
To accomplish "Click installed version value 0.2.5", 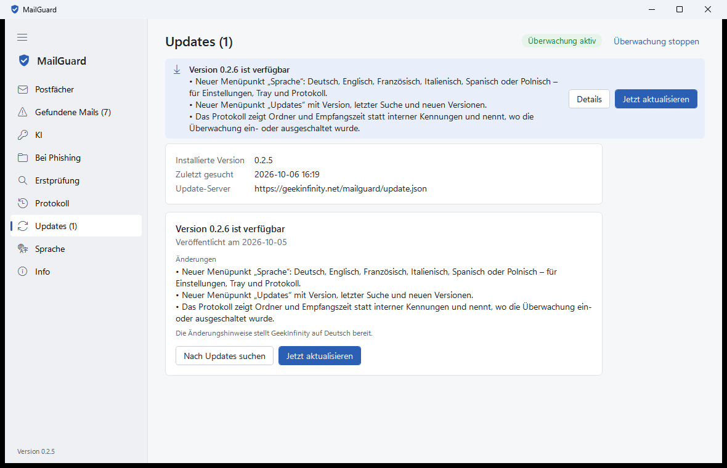I will pyautogui.click(x=263, y=160).
